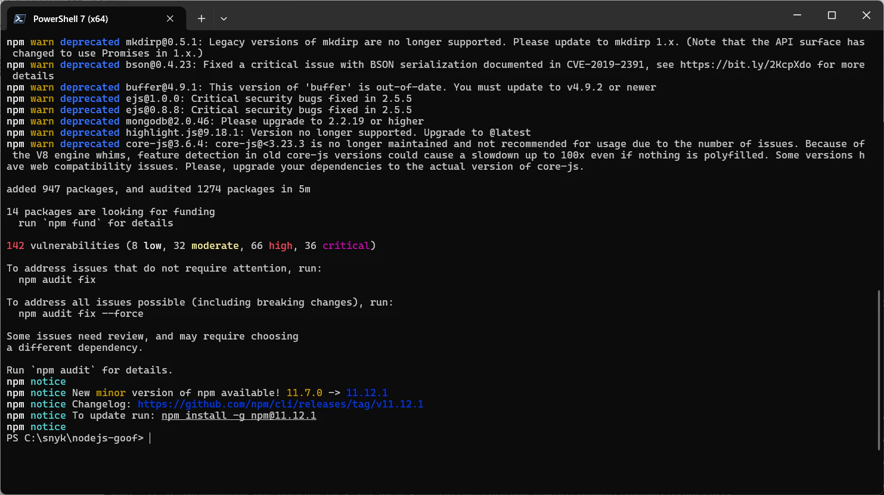Image resolution: width=884 pixels, height=495 pixels.
Task: Click the PowerShell icon in the tab
Action: [x=20, y=18]
